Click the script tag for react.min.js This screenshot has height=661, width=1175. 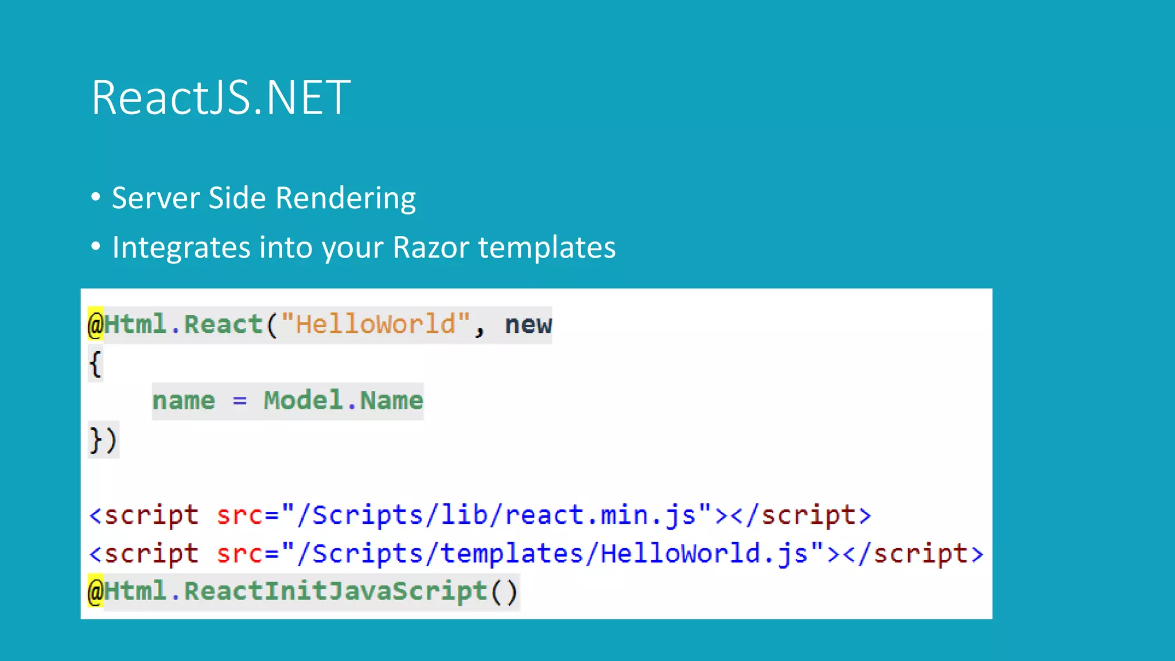point(480,515)
